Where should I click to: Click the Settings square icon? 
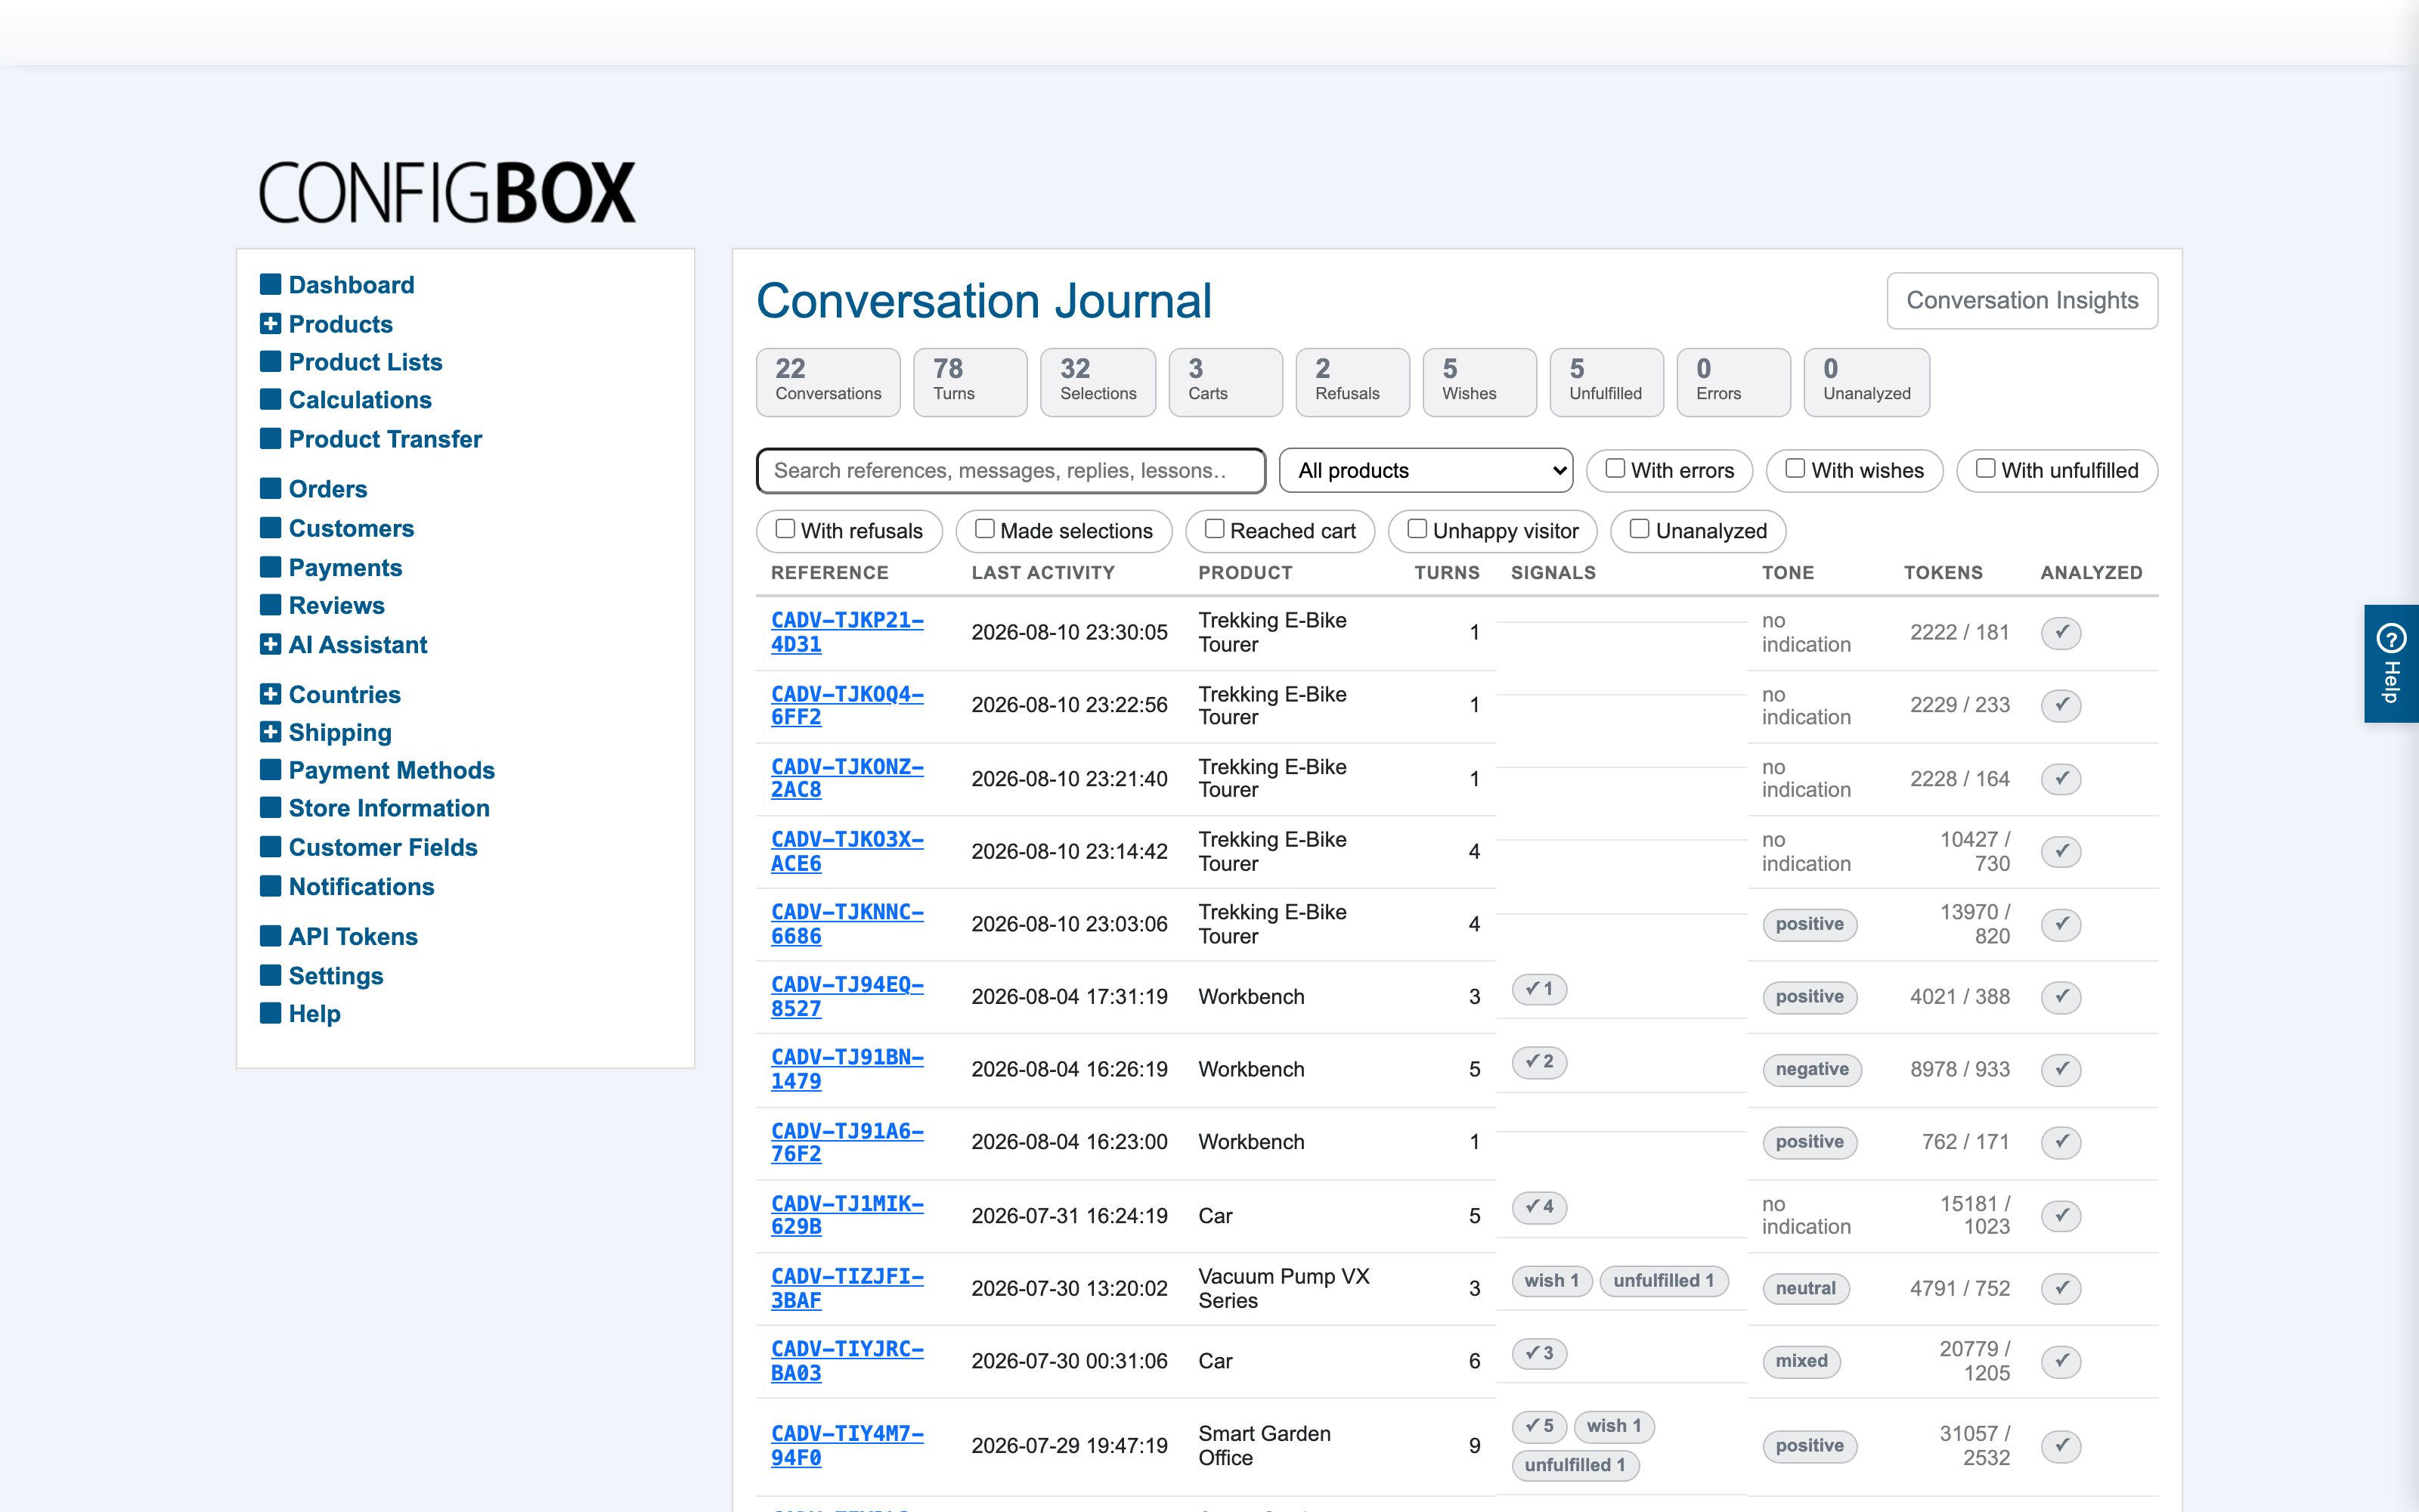pyautogui.click(x=270, y=975)
